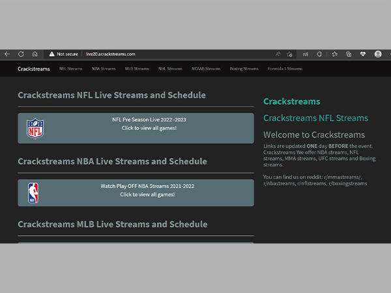This screenshot has height=293, width=391.
Task: Add this page to favorites star icon
Action: 289,54
